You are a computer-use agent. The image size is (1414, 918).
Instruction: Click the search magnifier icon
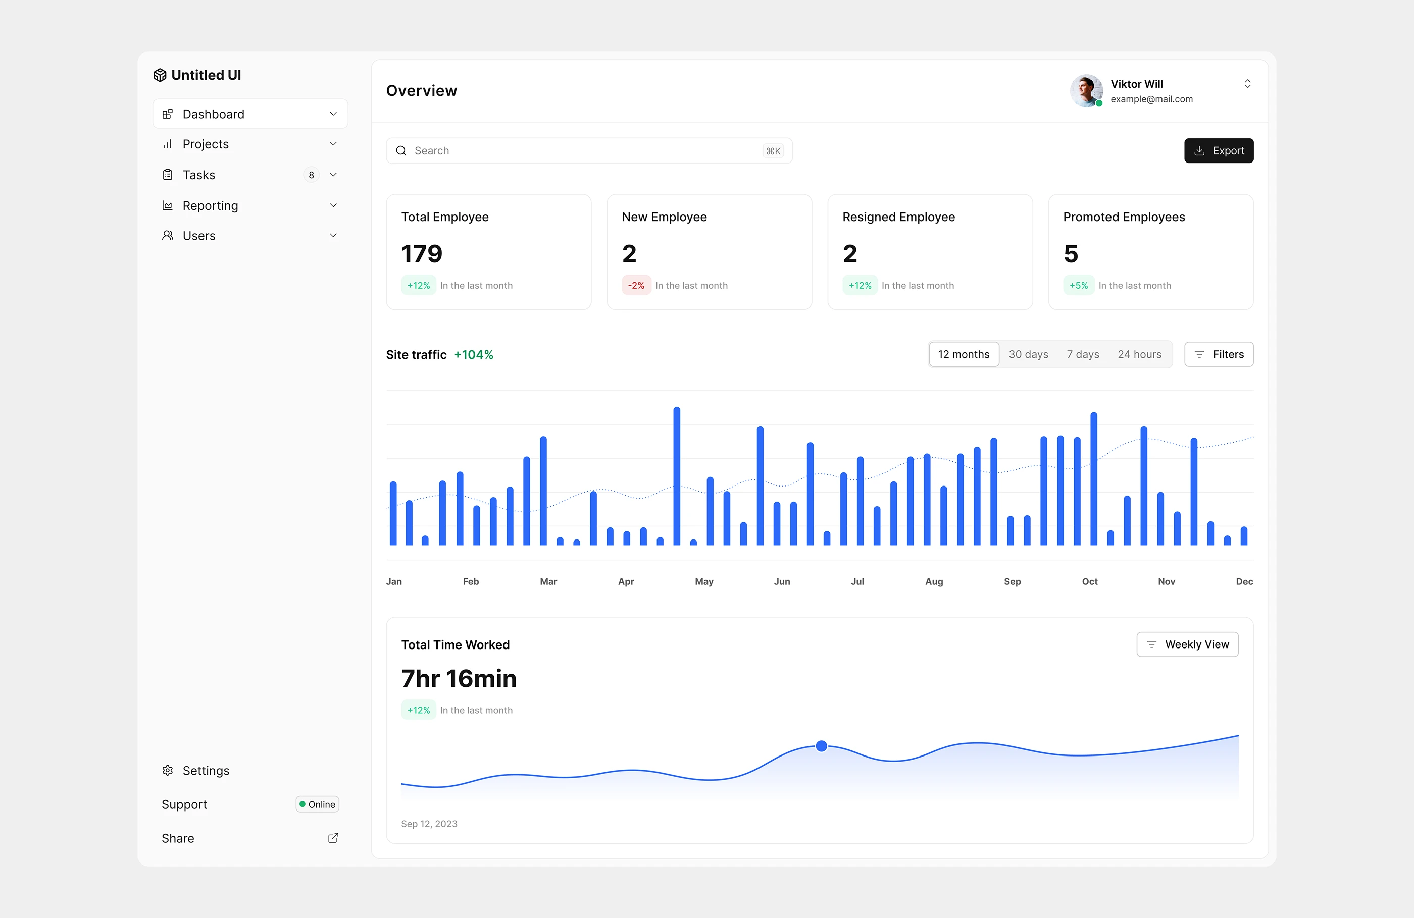pyautogui.click(x=401, y=151)
